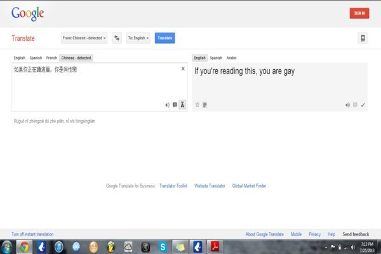This screenshot has height=254, width=381.
Task: Click the taskbar clock showing 7:13 PM
Action: 367,247
